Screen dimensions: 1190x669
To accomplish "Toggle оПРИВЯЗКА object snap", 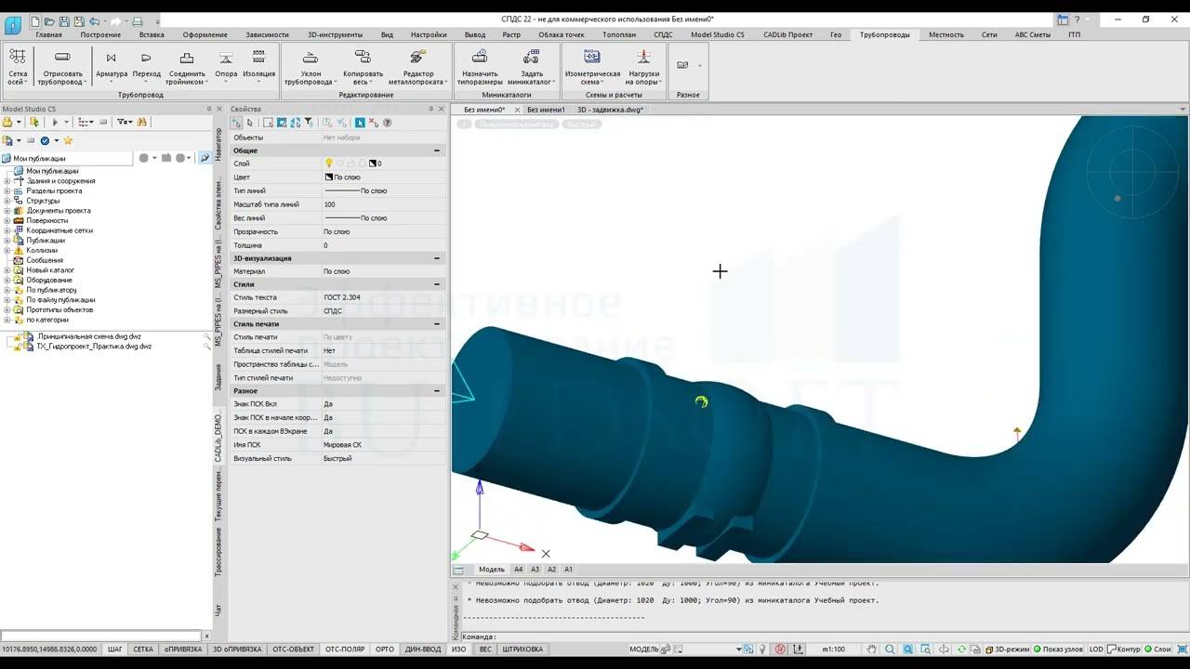I will point(182,649).
